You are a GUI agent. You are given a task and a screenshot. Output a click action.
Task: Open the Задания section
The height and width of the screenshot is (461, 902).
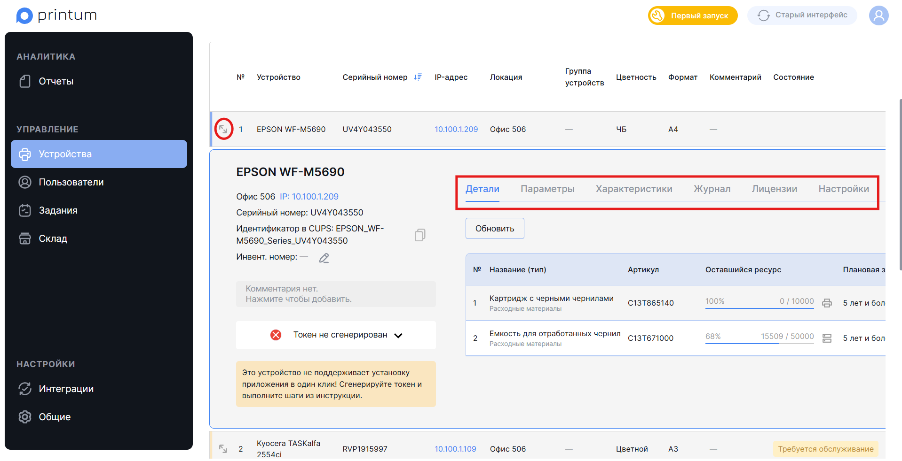click(x=99, y=210)
